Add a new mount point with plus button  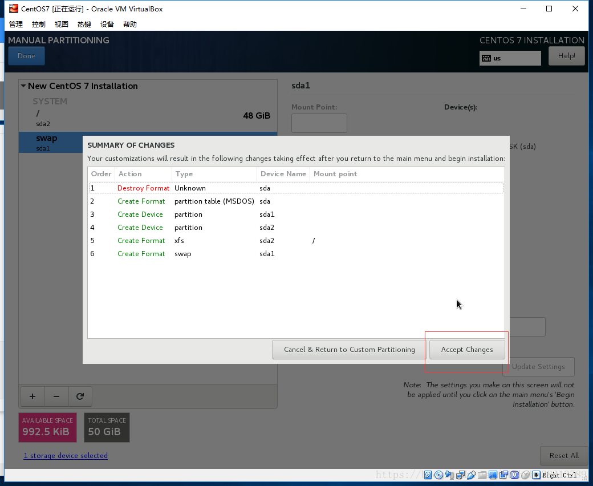click(33, 396)
